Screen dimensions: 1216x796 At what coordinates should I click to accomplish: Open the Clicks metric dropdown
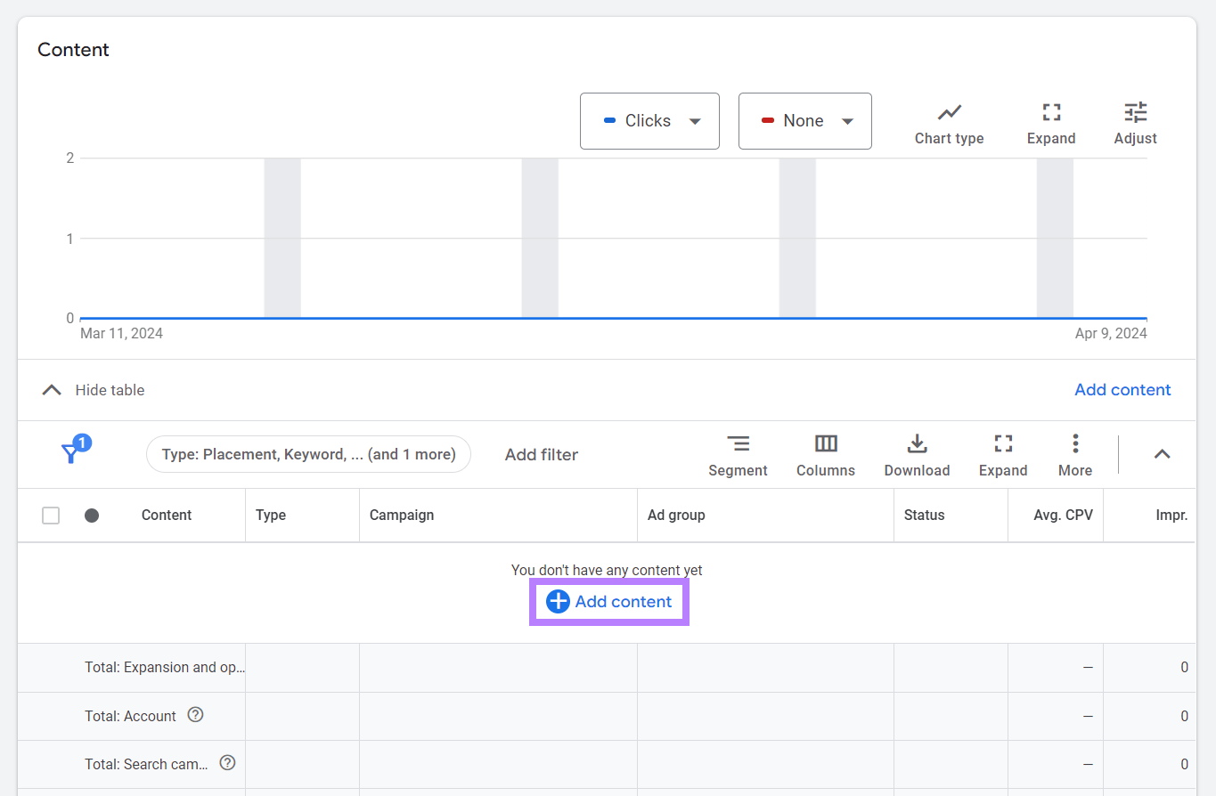(x=649, y=121)
